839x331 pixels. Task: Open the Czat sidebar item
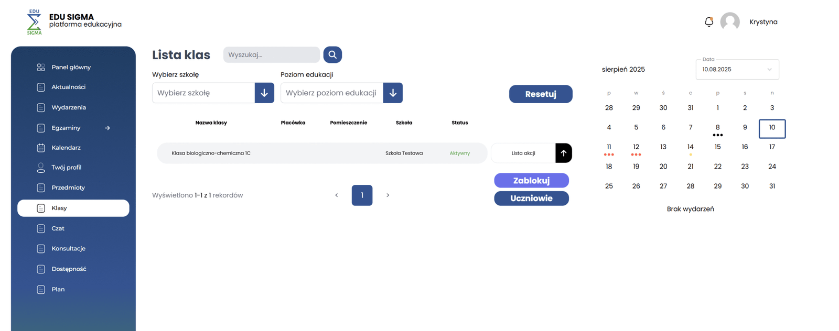click(x=58, y=228)
